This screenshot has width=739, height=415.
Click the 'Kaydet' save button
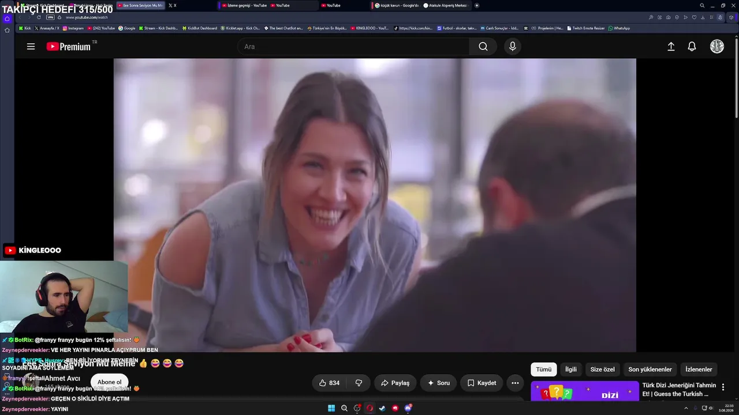[x=482, y=383]
